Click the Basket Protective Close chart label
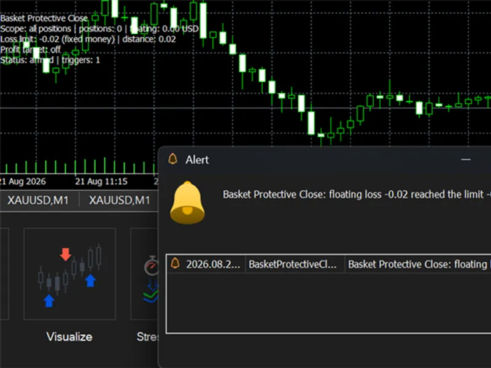491x368 pixels. point(44,18)
